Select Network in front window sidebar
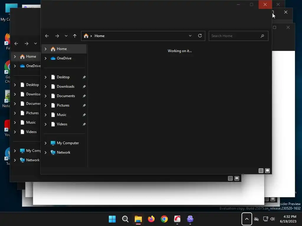Viewport: 302px width, 226px height. pos(64,152)
